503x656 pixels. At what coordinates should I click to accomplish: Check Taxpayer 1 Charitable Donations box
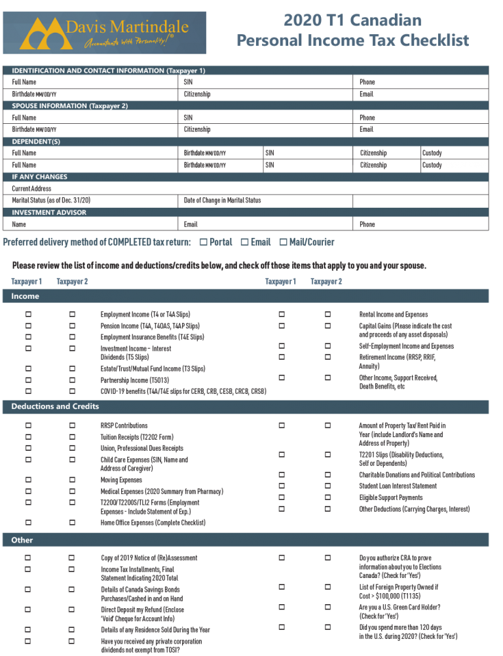282,474
